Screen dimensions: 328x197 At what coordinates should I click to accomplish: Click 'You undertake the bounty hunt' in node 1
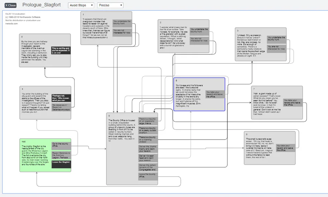point(122,23)
